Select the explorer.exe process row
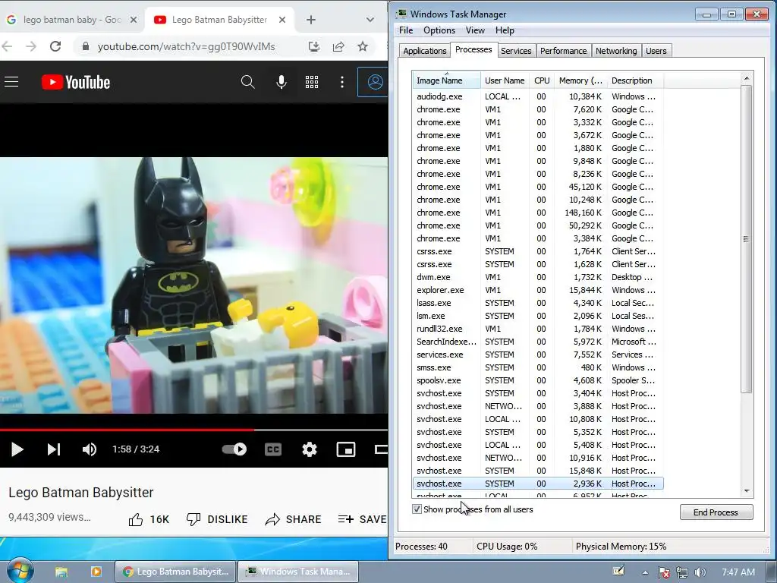 pyautogui.click(x=538, y=290)
